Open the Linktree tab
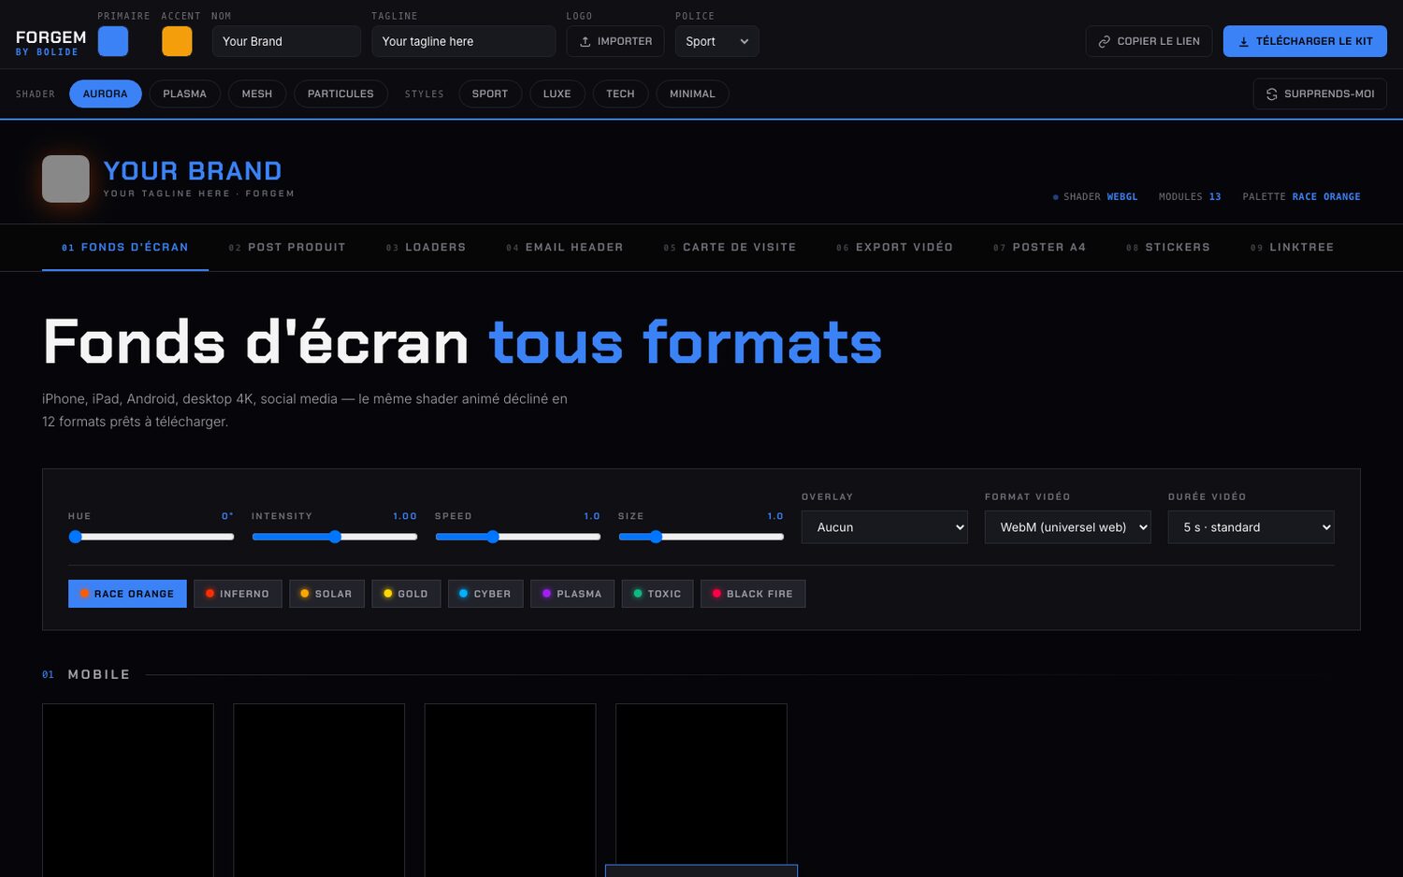 click(x=1292, y=248)
